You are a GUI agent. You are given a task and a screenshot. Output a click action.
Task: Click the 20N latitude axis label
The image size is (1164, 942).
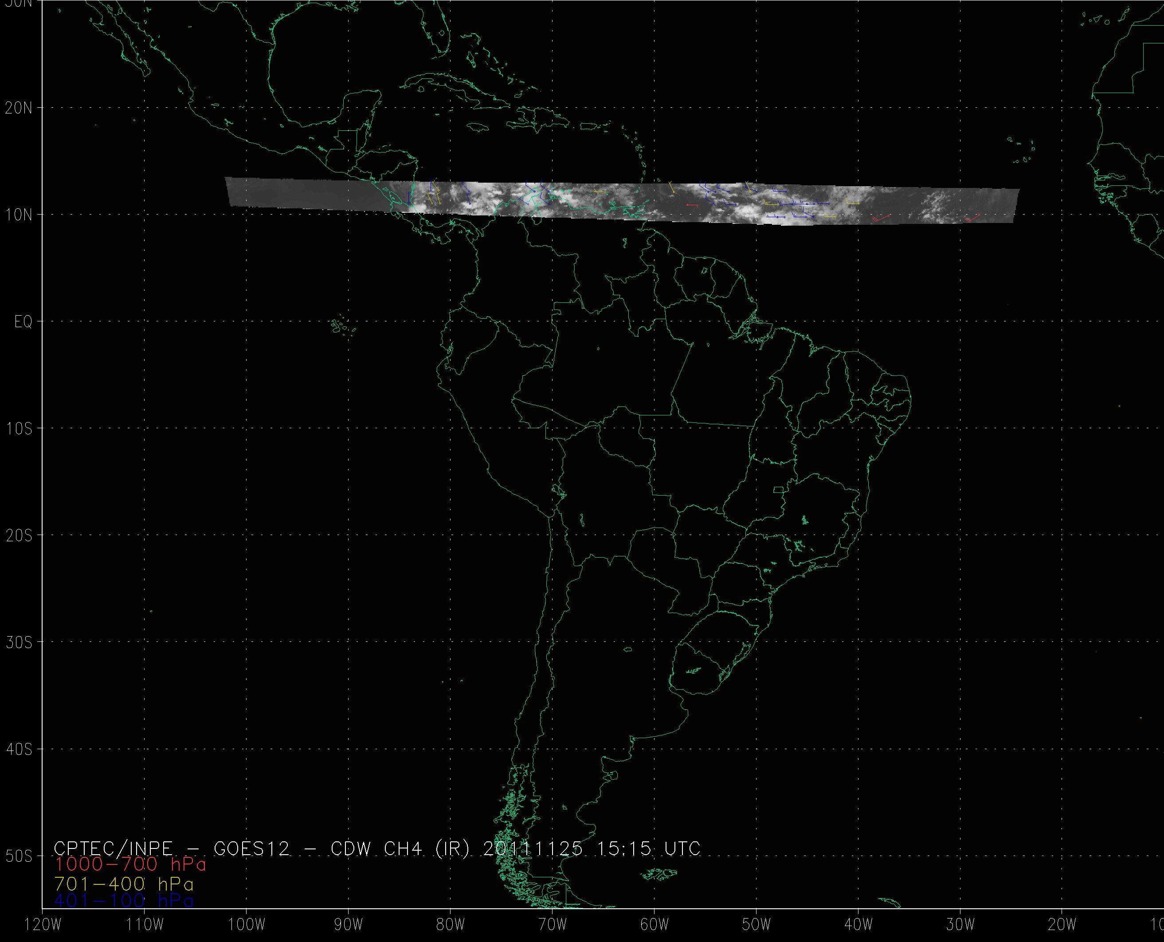(19, 108)
